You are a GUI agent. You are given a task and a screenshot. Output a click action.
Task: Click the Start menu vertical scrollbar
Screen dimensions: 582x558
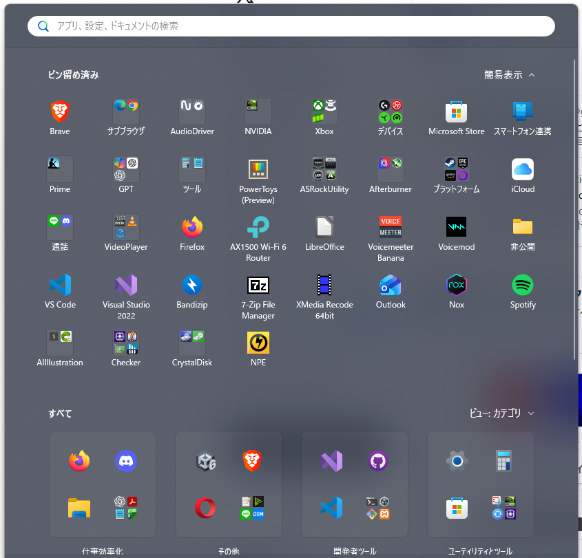(574, 209)
